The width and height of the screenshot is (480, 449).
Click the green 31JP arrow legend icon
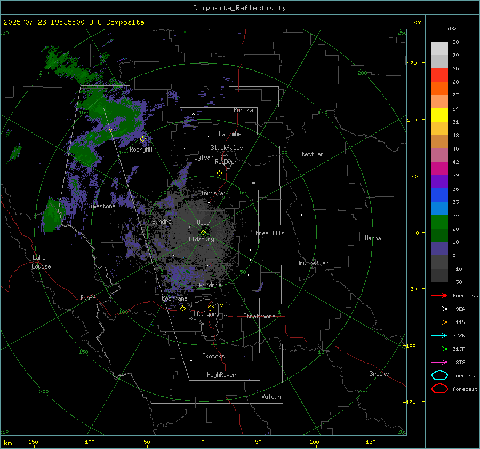click(439, 349)
